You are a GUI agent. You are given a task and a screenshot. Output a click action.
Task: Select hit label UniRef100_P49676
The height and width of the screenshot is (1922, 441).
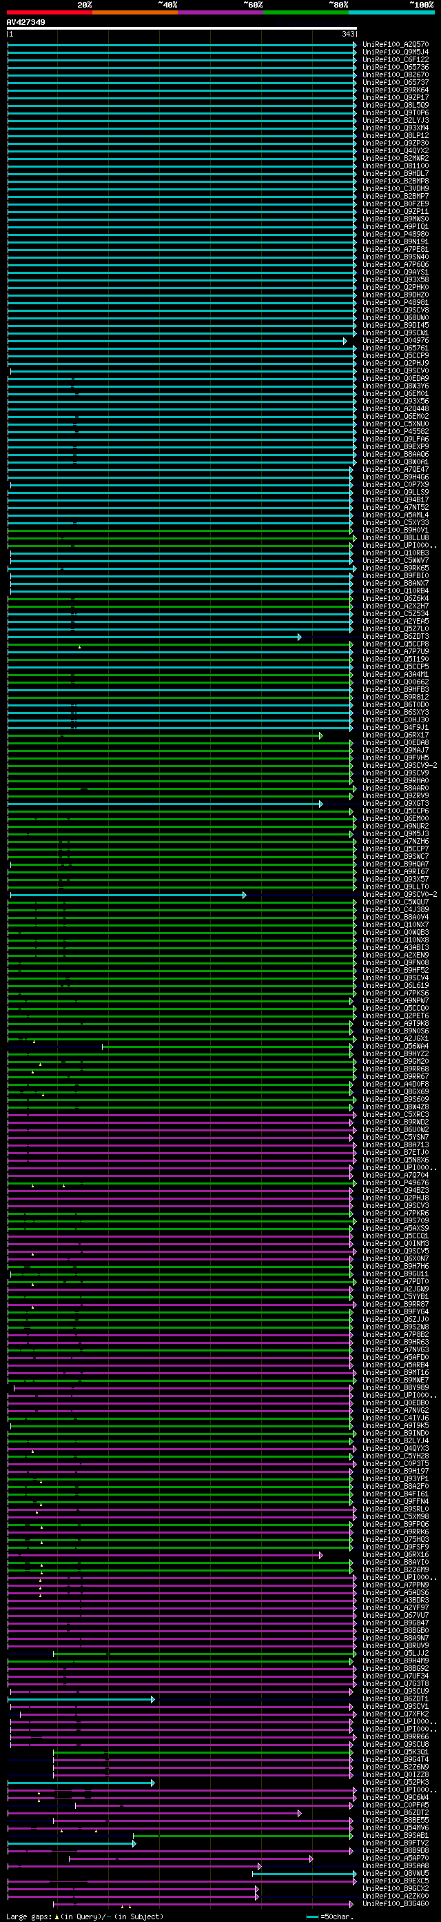point(395,1182)
